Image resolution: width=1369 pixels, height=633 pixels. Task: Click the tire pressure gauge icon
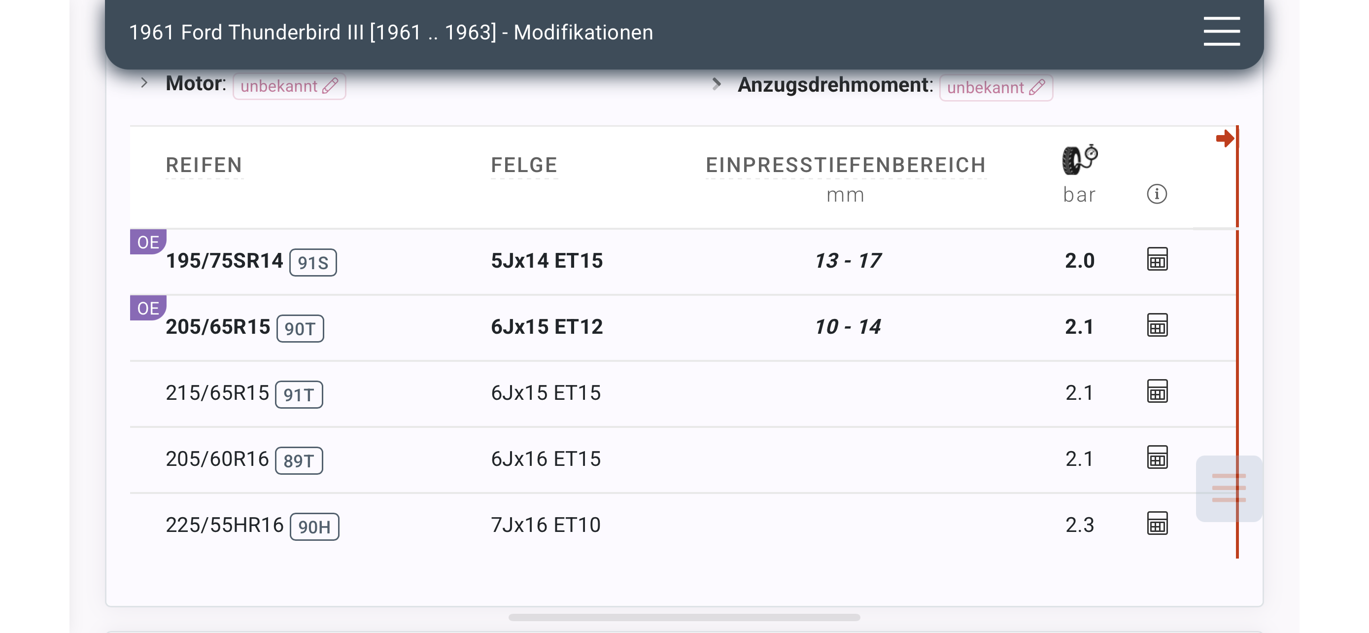coord(1079,159)
